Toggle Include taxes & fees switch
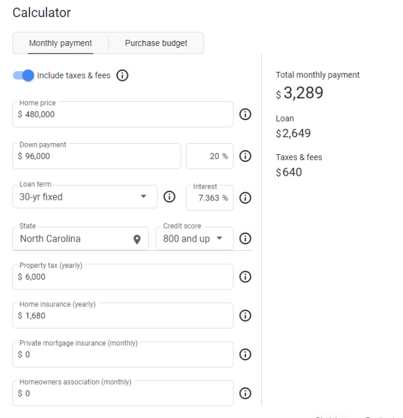403x418 pixels. point(24,76)
